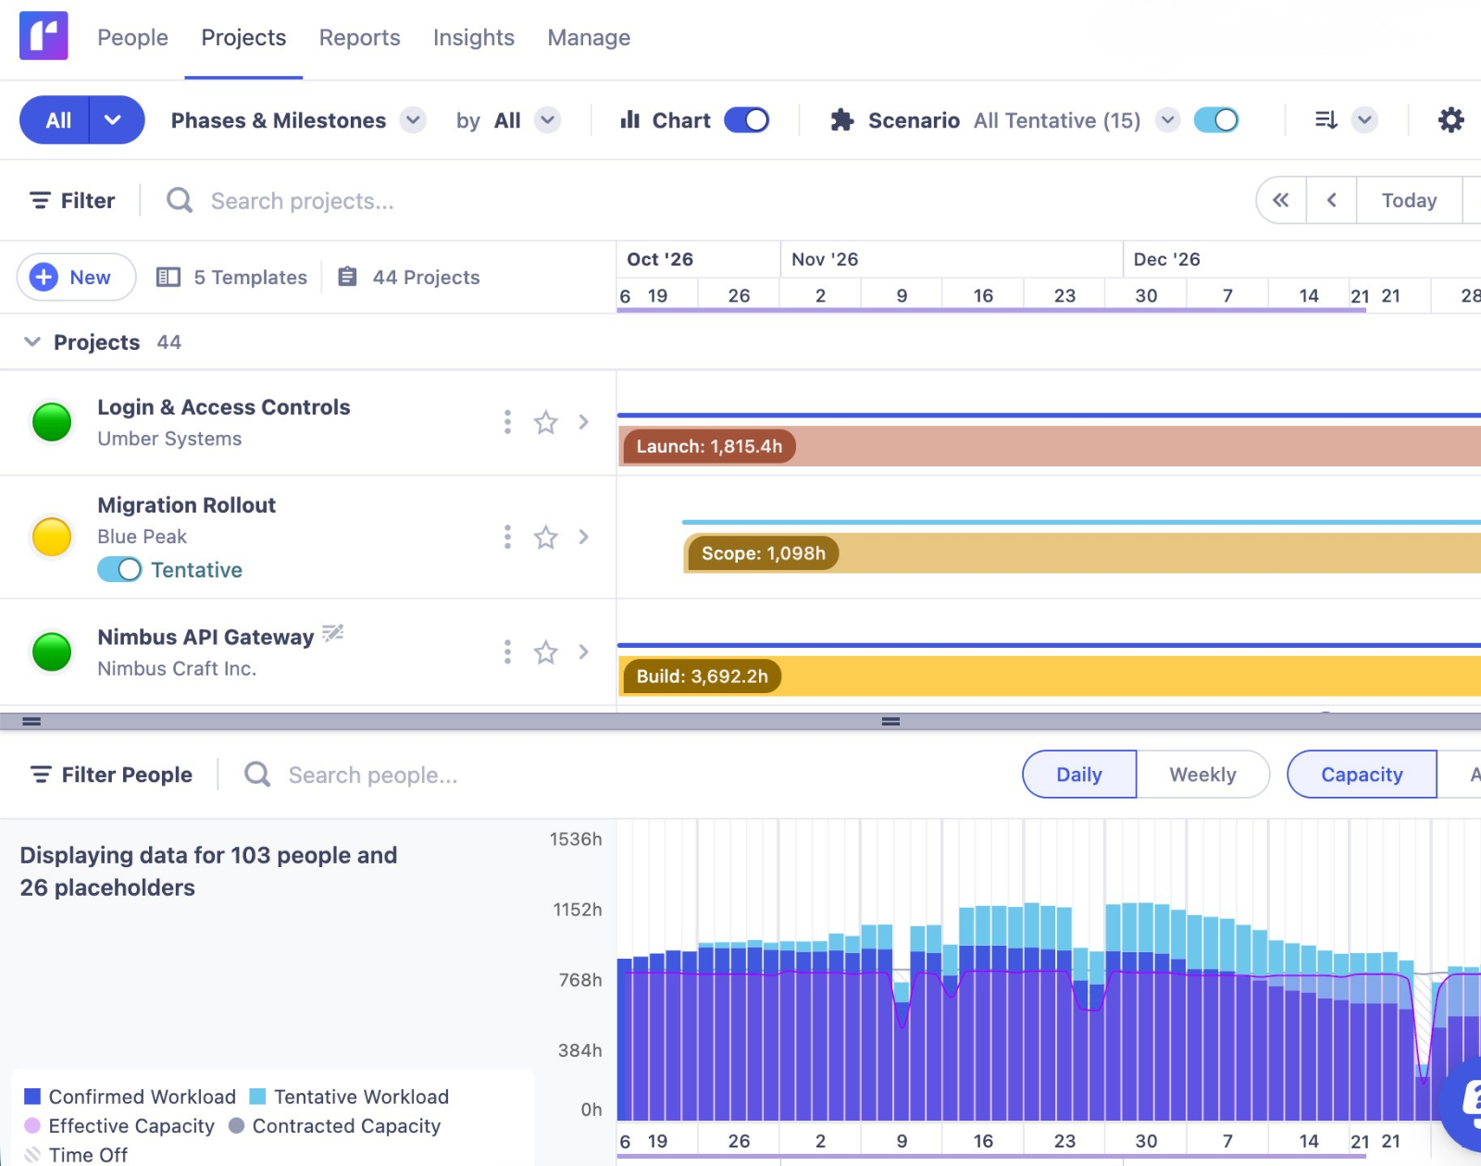
Task: Click the yellow Migration Rollout status dot
Action: coord(52,537)
